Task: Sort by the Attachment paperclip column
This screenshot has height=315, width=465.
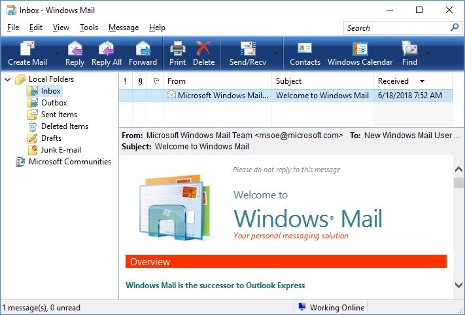Action: [140, 81]
